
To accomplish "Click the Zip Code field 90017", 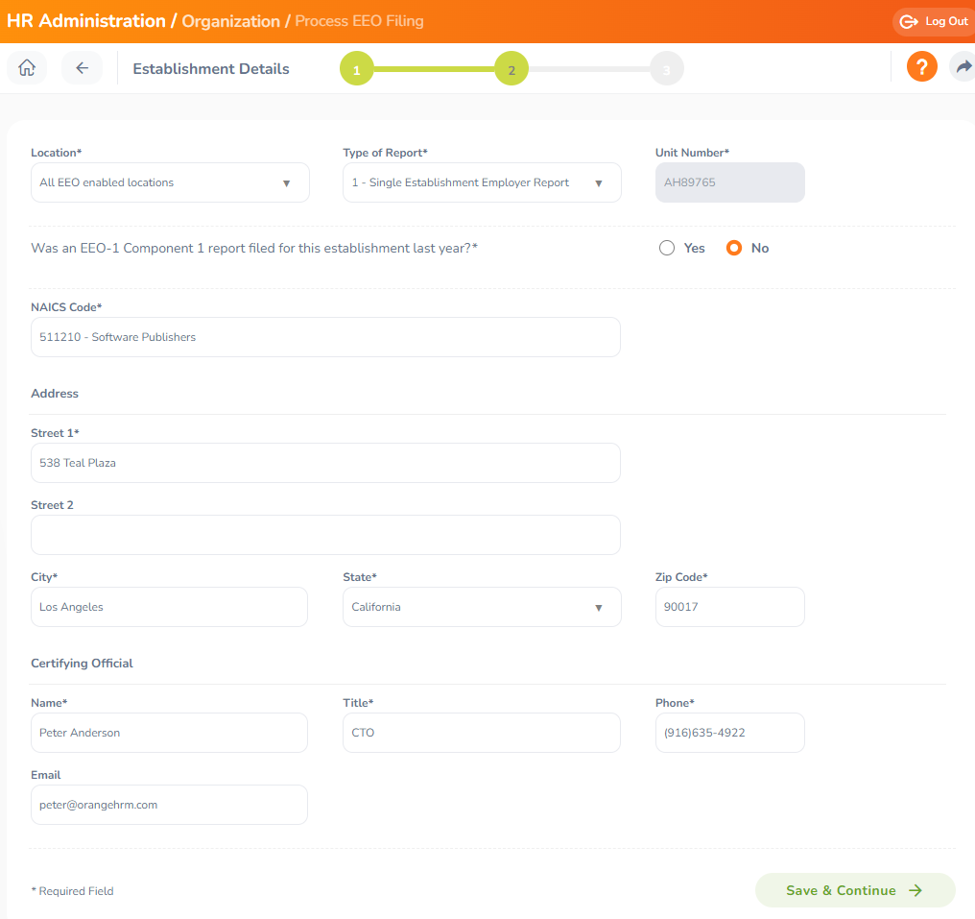I will 730,607.
